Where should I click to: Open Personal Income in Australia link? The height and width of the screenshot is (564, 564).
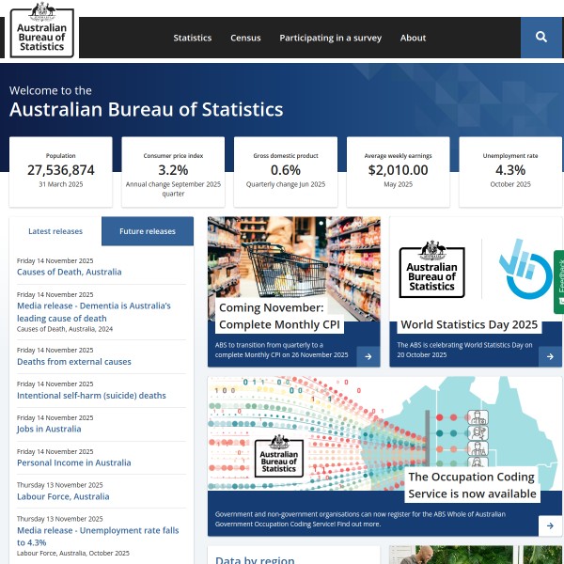(x=74, y=463)
